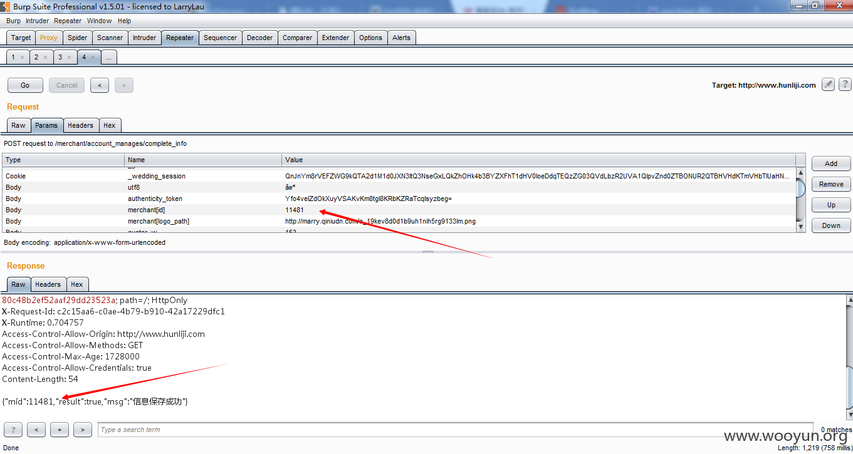Switch to the Alerts tool tab

tap(401, 38)
